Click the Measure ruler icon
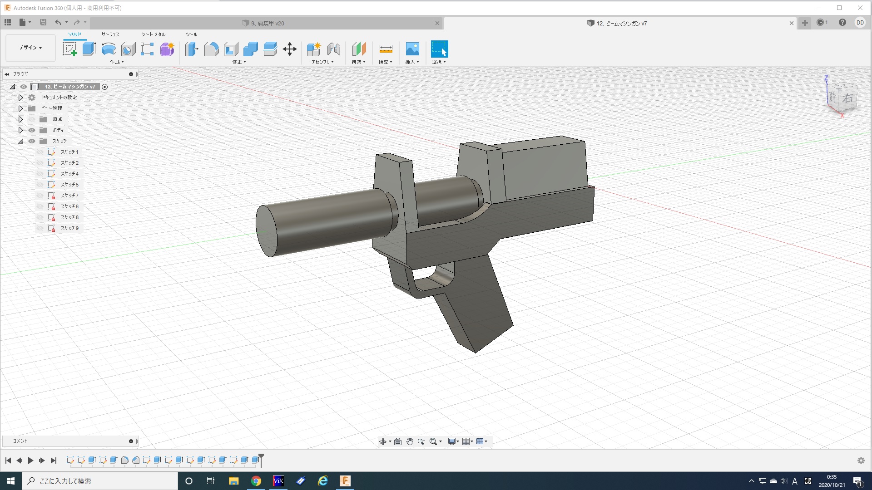Viewport: 872px width, 490px height. [x=386, y=49]
